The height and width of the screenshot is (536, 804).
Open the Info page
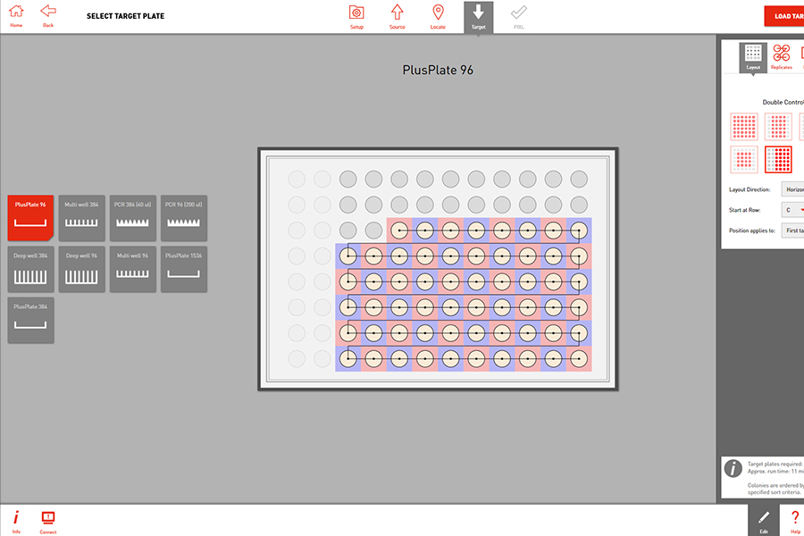(x=16, y=521)
